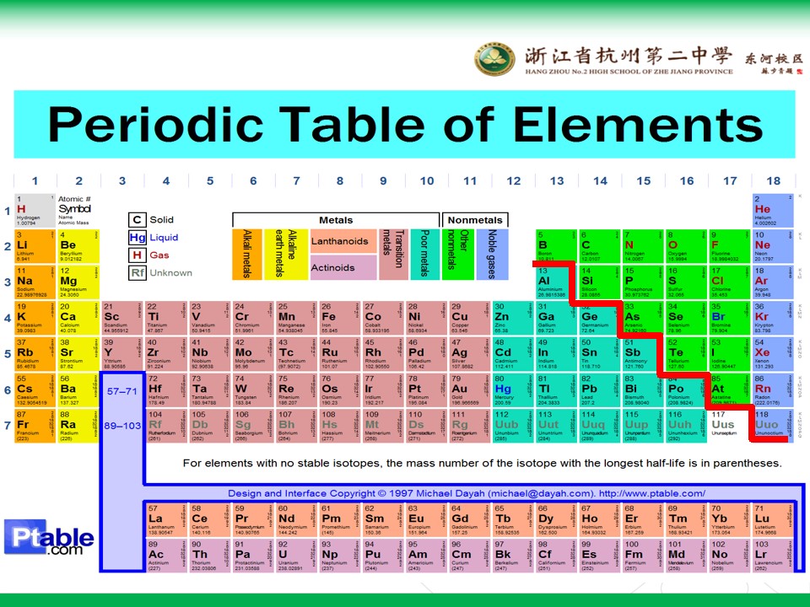Pick the Neon element cell
Image resolution: width=810 pixels, height=607 pixels.
774,246
